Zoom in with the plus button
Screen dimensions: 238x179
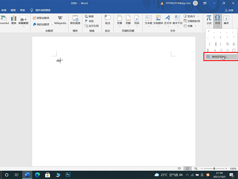[x=226, y=168]
